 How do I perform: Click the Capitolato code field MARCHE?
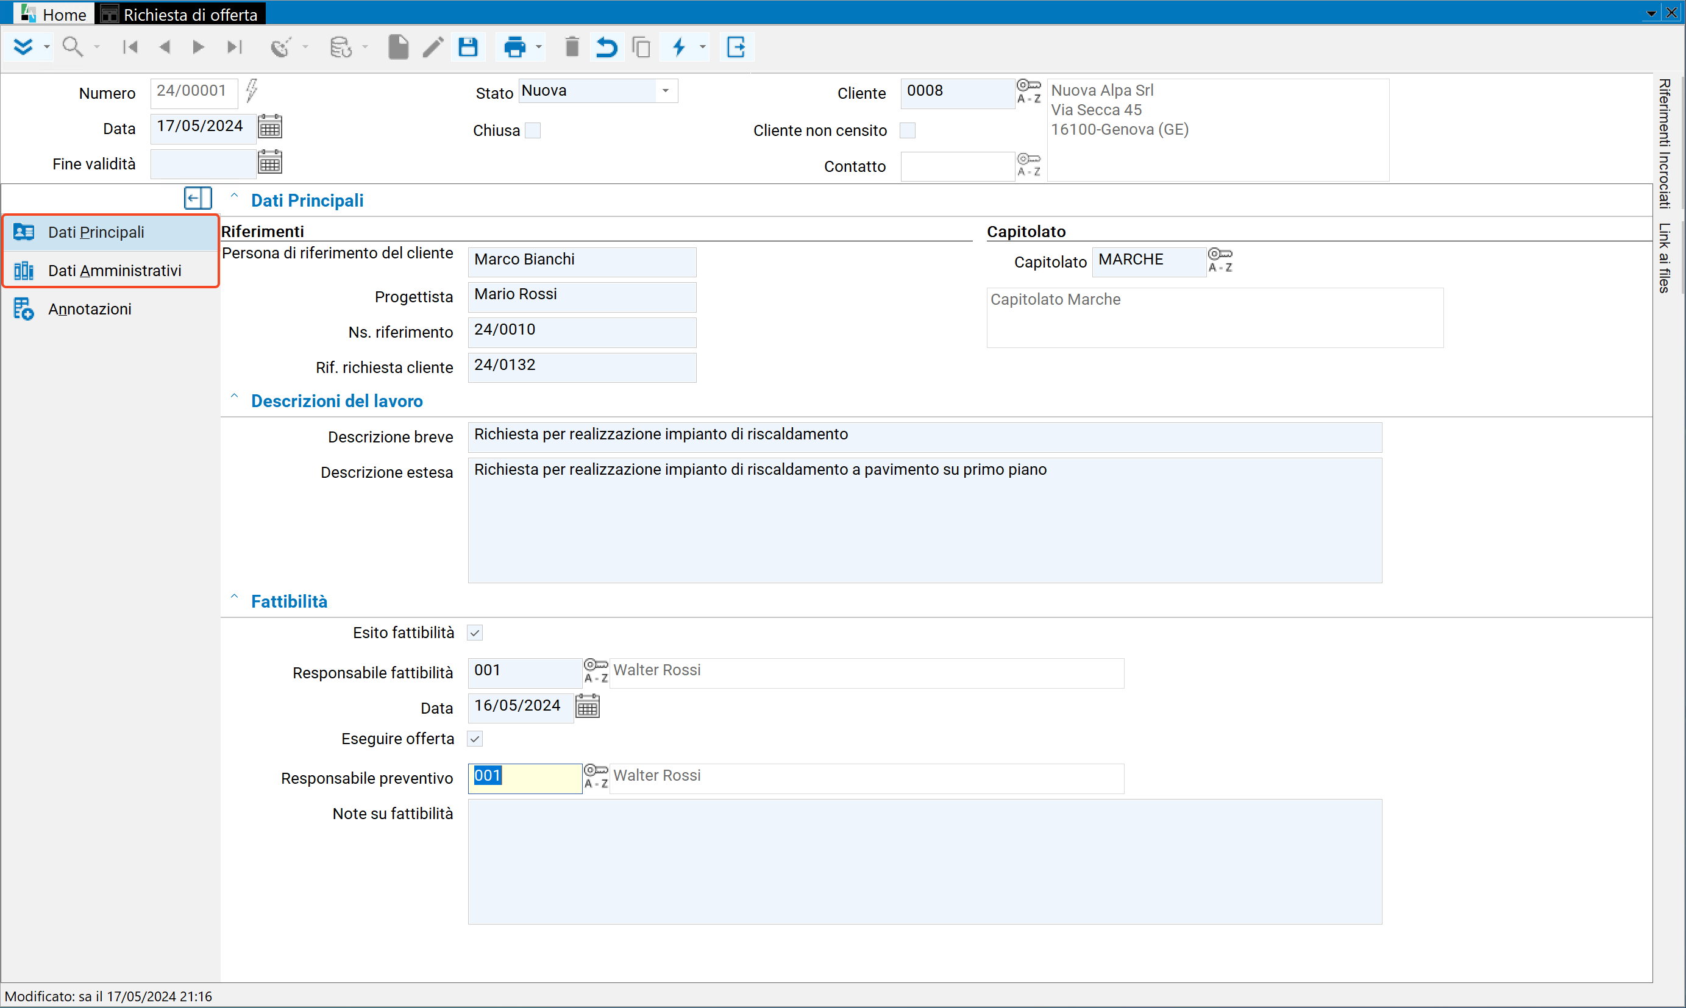pos(1148,261)
